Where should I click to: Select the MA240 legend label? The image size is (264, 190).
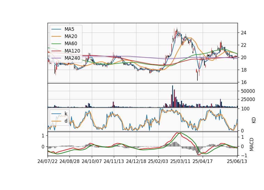click(72, 58)
